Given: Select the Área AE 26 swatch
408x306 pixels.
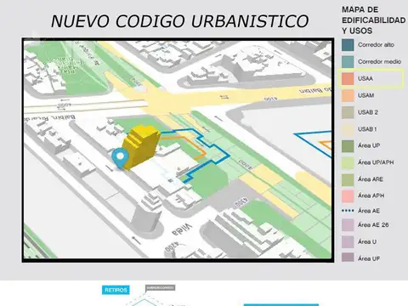Looking at the screenshot, I should click(348, 225).
